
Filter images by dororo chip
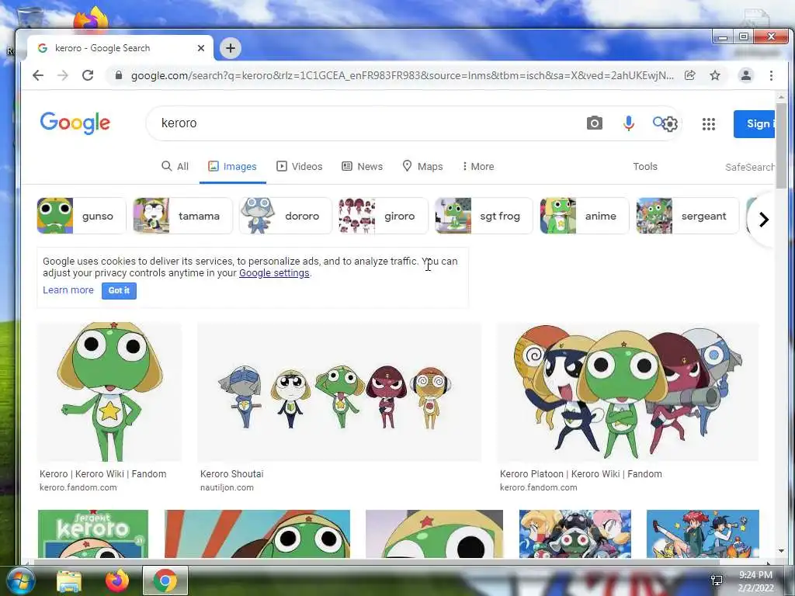(286, 216)
